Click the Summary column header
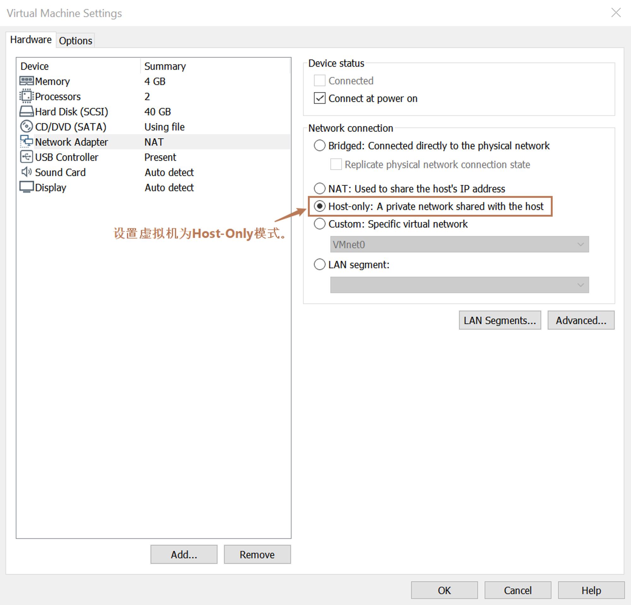The image size is (631, 605). pyautogui.click(x=165, y=66)
